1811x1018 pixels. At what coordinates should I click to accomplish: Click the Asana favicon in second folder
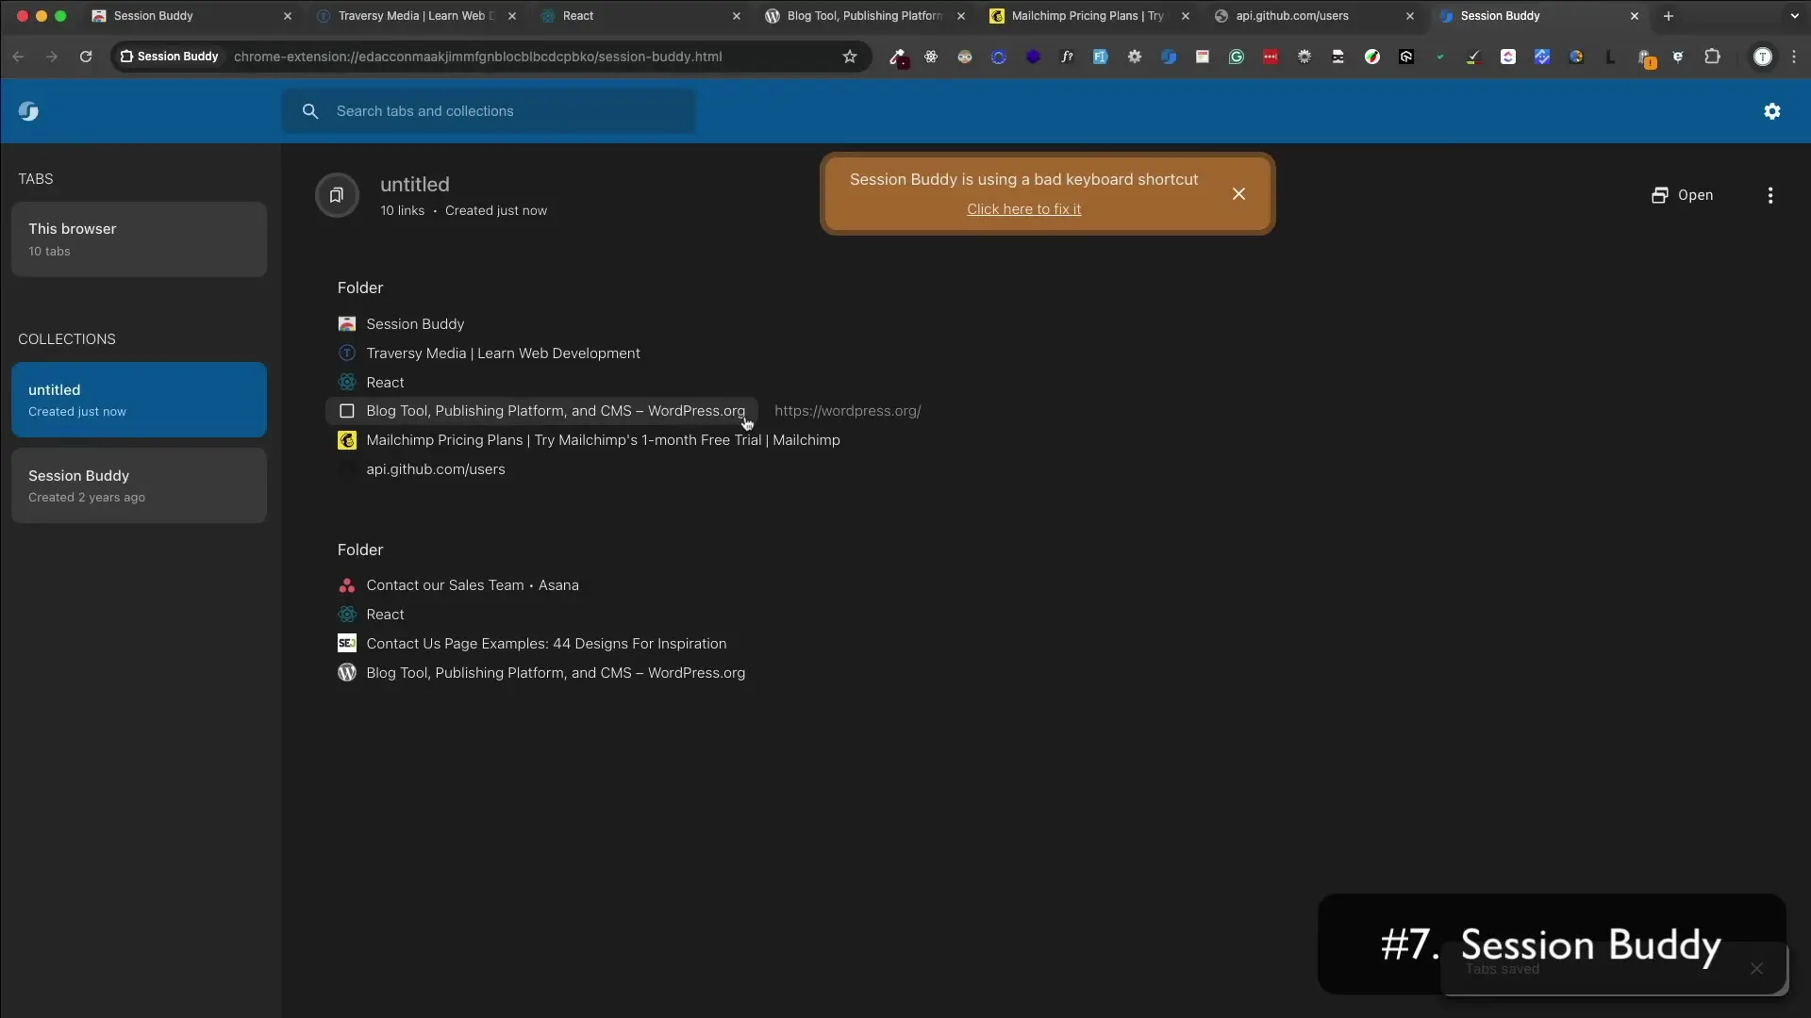347,585
